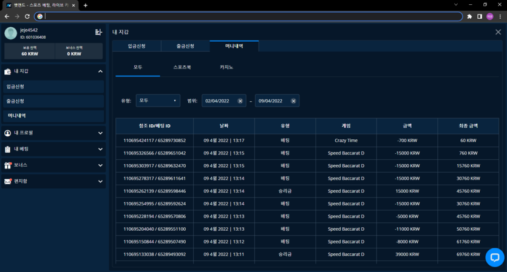Click the 최종 금액 column header
Viewport: 507px width, 272px height.
tap(468, 126)
